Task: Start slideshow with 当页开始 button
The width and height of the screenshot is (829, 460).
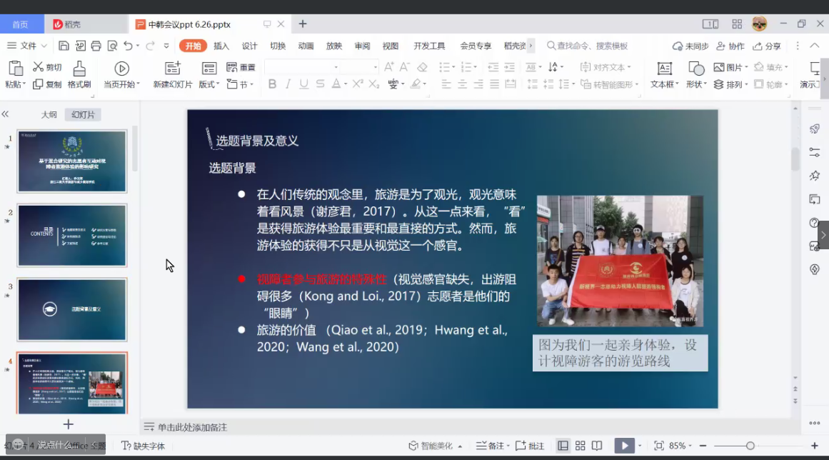Action: point(121,75)
